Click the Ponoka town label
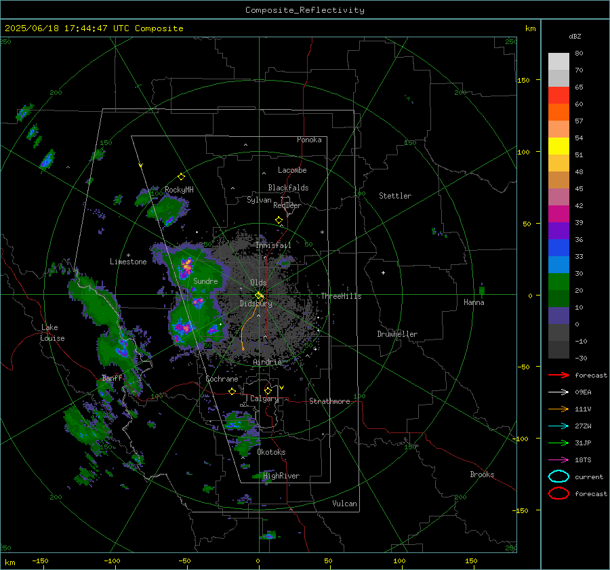 click(309, 140)
